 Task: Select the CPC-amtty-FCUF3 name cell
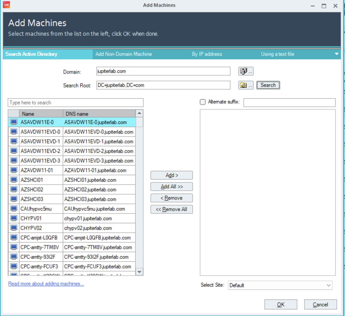coord(41,266)
